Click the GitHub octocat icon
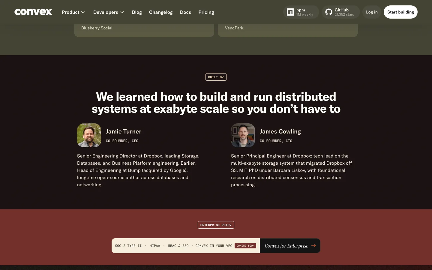Viewport: 432px width, 270px height. pos(329,12)
